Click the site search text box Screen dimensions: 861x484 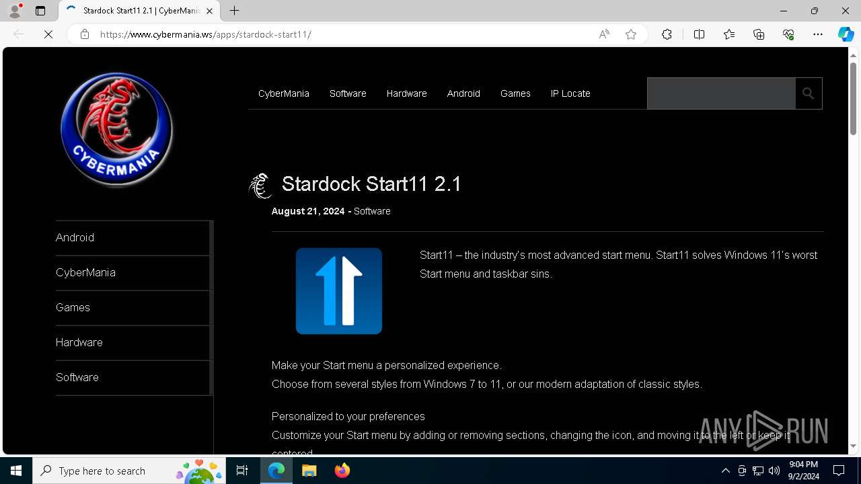pyautogui.click(x=721, y=93)
